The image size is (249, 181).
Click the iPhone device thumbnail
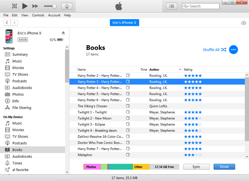[x=9, y=36]
